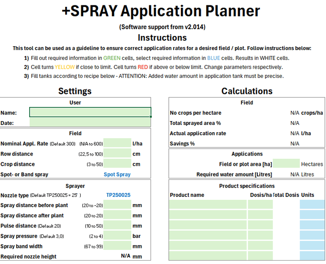This screenshot has width=326, height=264.
Task: Select the Spray distance after plant cell
Action: point(117,215)
